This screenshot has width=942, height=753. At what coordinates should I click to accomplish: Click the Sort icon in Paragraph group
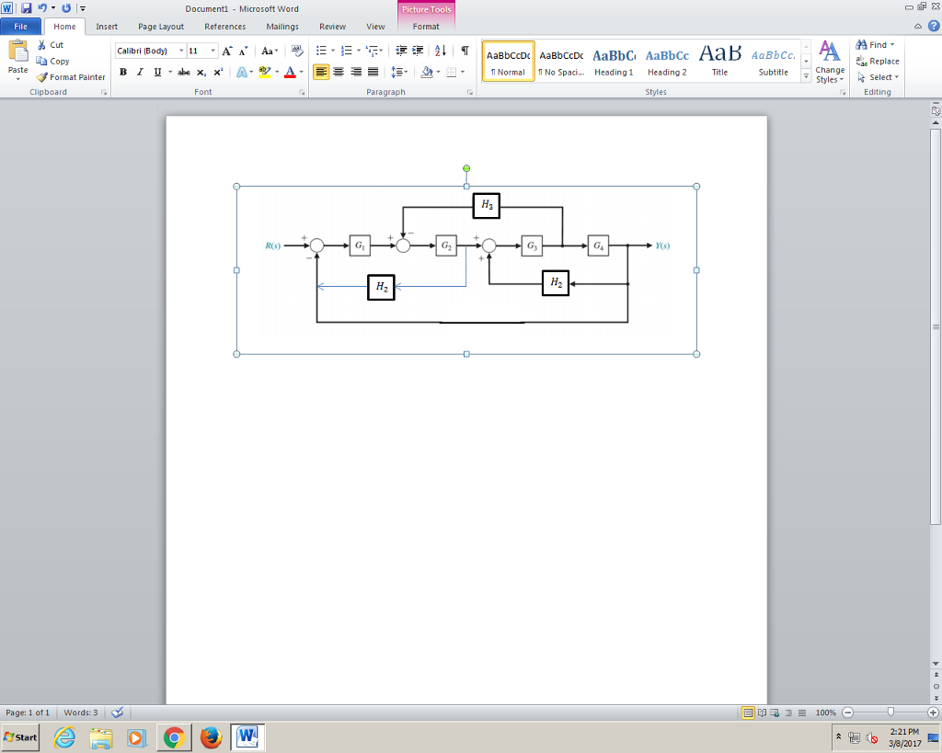(x=441, y=51)
